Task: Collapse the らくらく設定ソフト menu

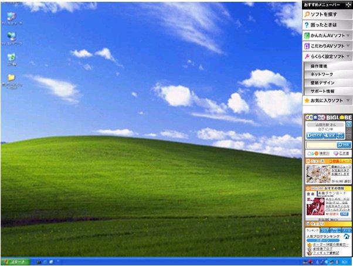Action: coord(327,56)
